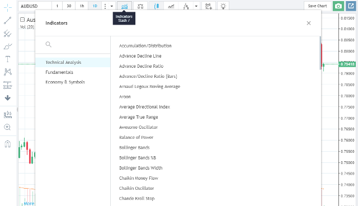The width and height of the screenshot is (358, 206).
Task: Expand the time interval dropdown arrow
Action: (112, 6)
